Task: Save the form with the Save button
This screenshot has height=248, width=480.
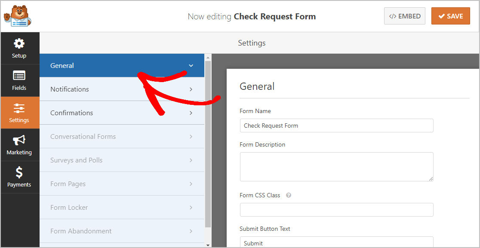Action: coord(451,16)
